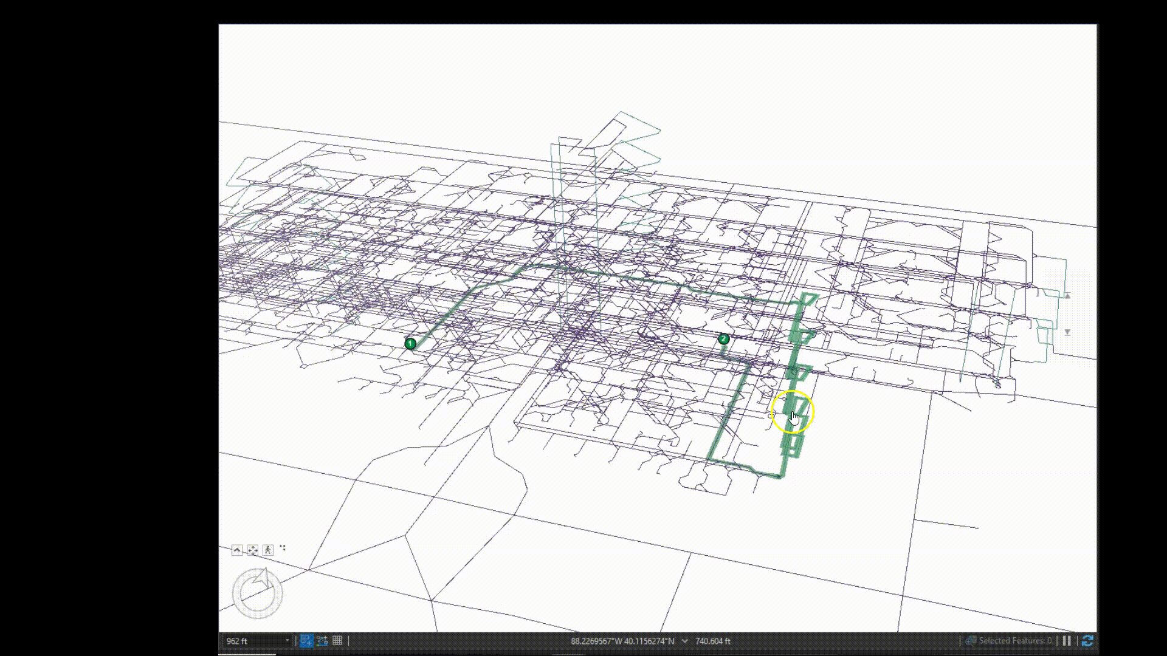Click floor-level down triangle arrow
1167x656 pixels.
pos(1067,332)
